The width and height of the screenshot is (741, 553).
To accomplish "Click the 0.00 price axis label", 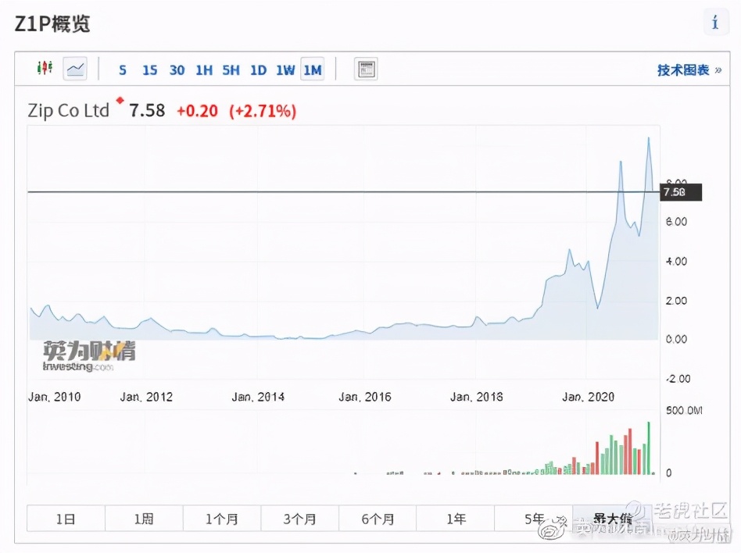I will [x=676, y=339].
